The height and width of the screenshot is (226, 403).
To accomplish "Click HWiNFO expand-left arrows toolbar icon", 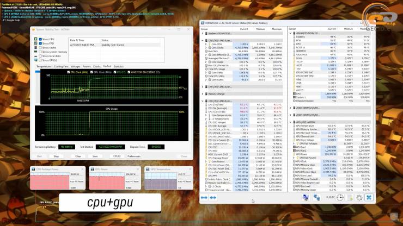I will coord(204,198).
